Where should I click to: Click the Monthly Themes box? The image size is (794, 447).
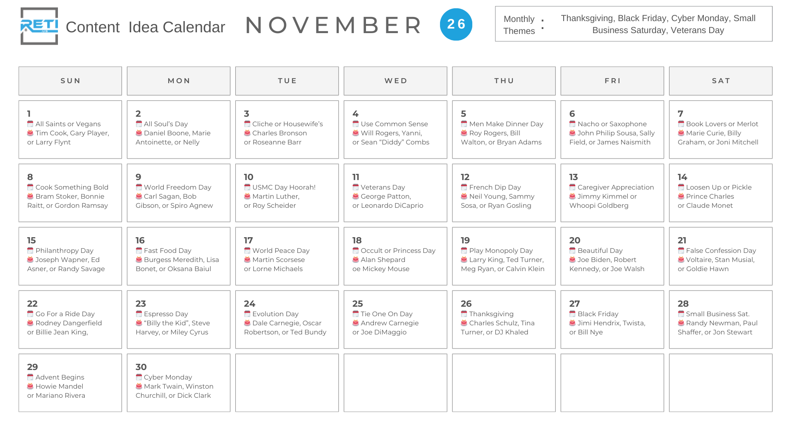click(634, 24)
